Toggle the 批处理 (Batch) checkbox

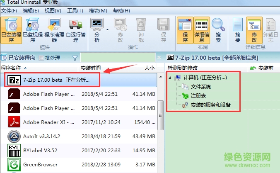pyautogui.click(x=41, y=58)
